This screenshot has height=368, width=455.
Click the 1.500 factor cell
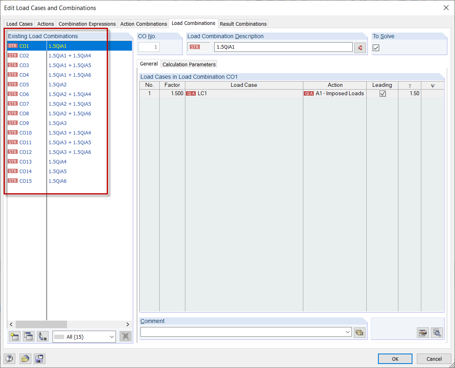pos(173,94)
